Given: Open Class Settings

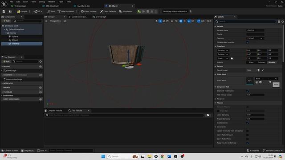Looking at the screenshot, I should pos(89,12).
